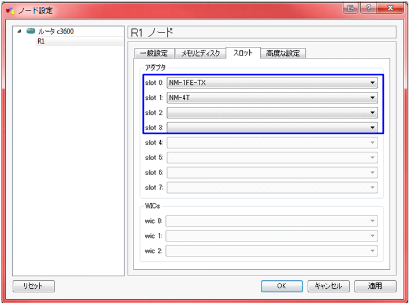
Task: Select the スロット tab
Action: [x=243, y=53]
